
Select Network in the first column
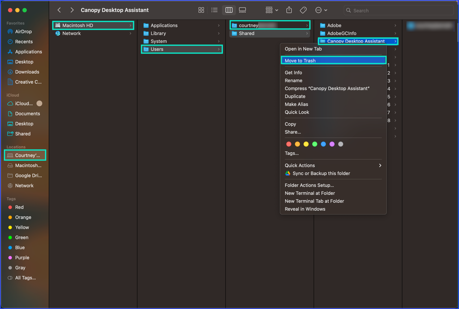click(x=93, y=33)
